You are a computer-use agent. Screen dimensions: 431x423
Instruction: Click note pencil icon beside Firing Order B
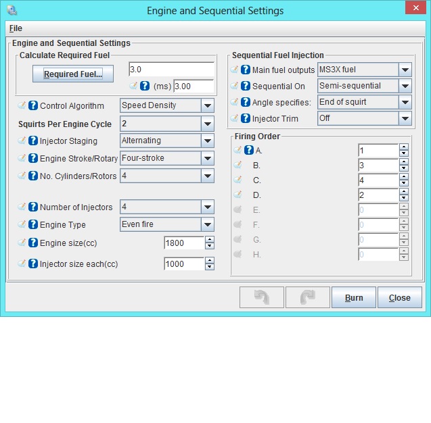tap(237, 165)
